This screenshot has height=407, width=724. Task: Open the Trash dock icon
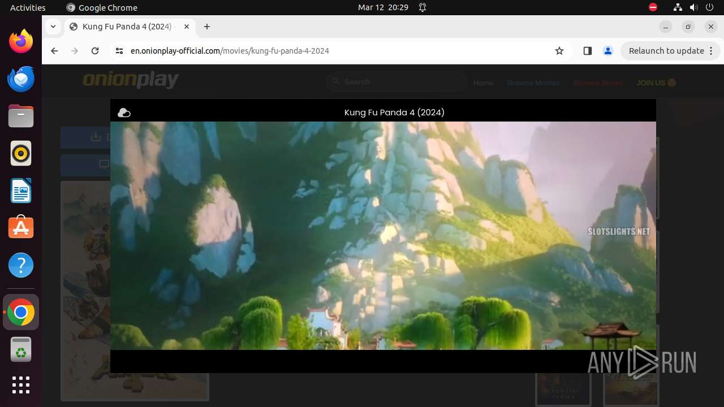pos(21,350)
